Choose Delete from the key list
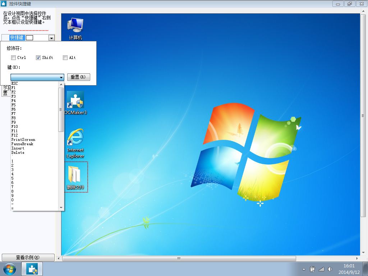The height and width of the screenshot is (276, 368). coord(34,152)
